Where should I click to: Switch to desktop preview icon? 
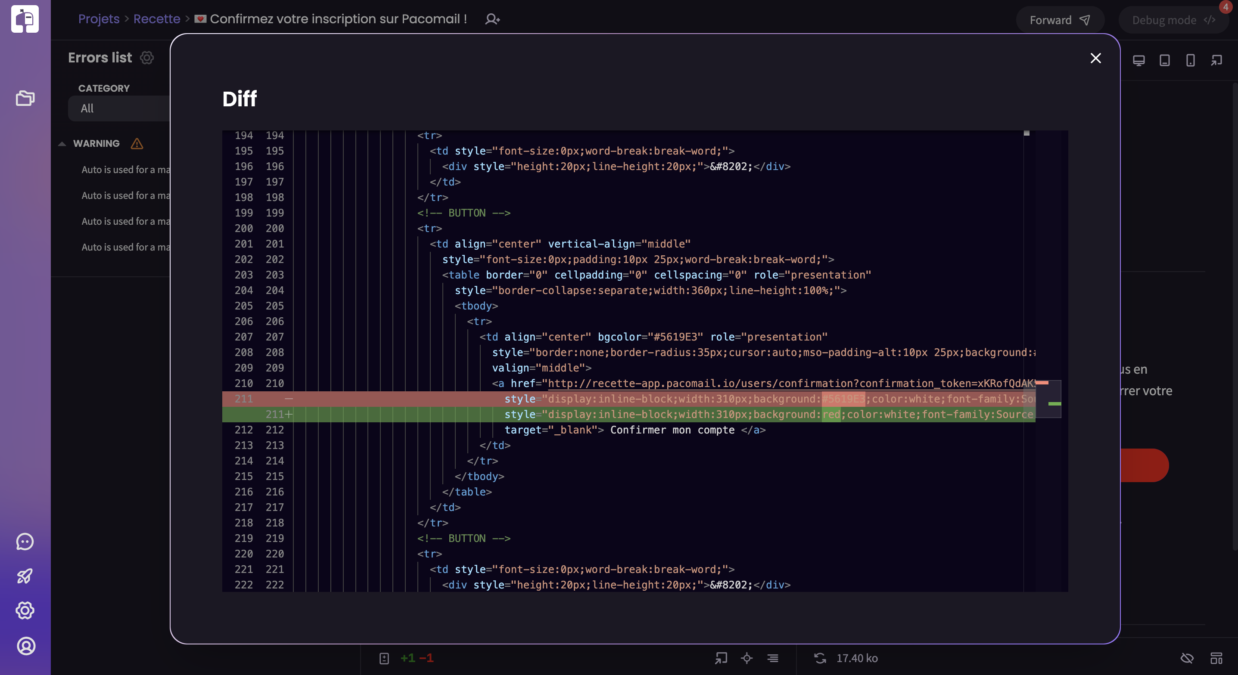click(x=1138, y=60)
